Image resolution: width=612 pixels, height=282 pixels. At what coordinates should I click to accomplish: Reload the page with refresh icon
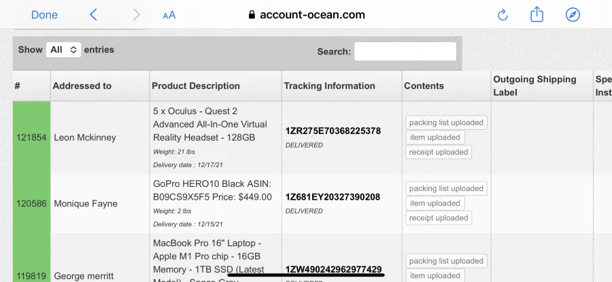tap(503, 15)
